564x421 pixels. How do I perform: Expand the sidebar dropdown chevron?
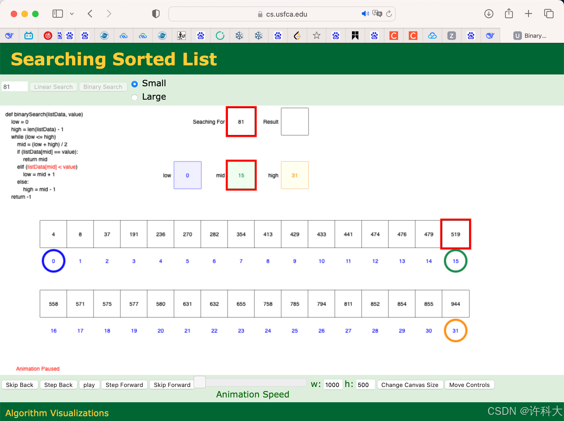72,14
